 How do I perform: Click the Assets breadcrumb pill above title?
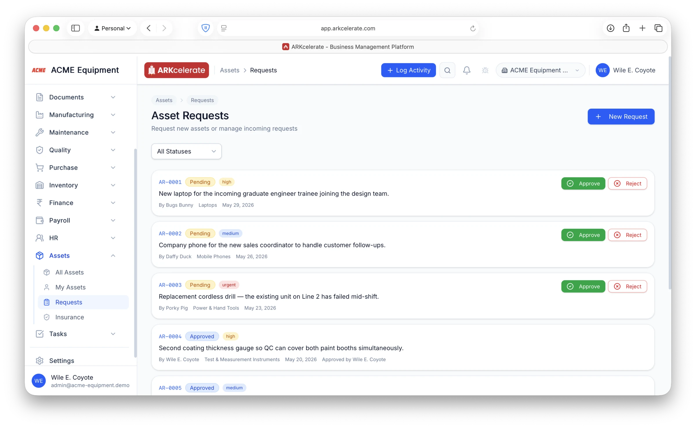tap(164, 100)
